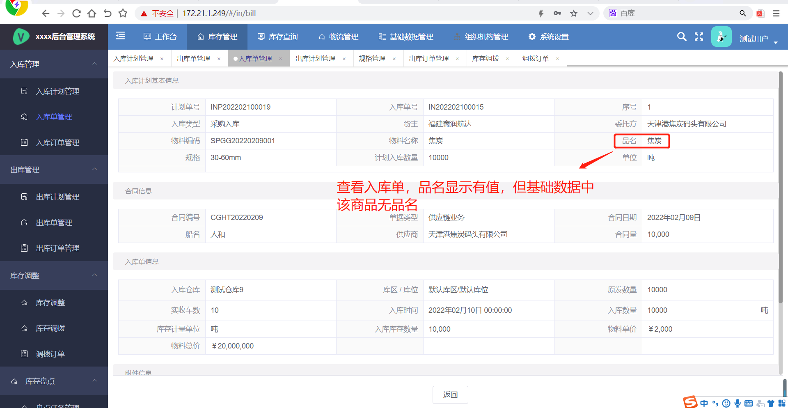Click the search magnifier in header
This screenshot has height=408, width=788.
(x=682, y=37)
